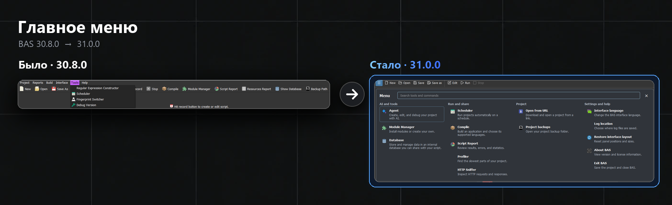Viewport: 672px width, 205px height.
Task: Click Backup Path in the 30.8.0 toolbar
Action: tap(317, 89)
